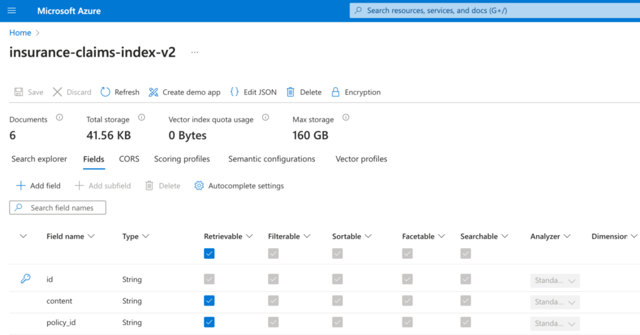
Task: Click the more options ellipsis beside index name
Action: point(194,52)
